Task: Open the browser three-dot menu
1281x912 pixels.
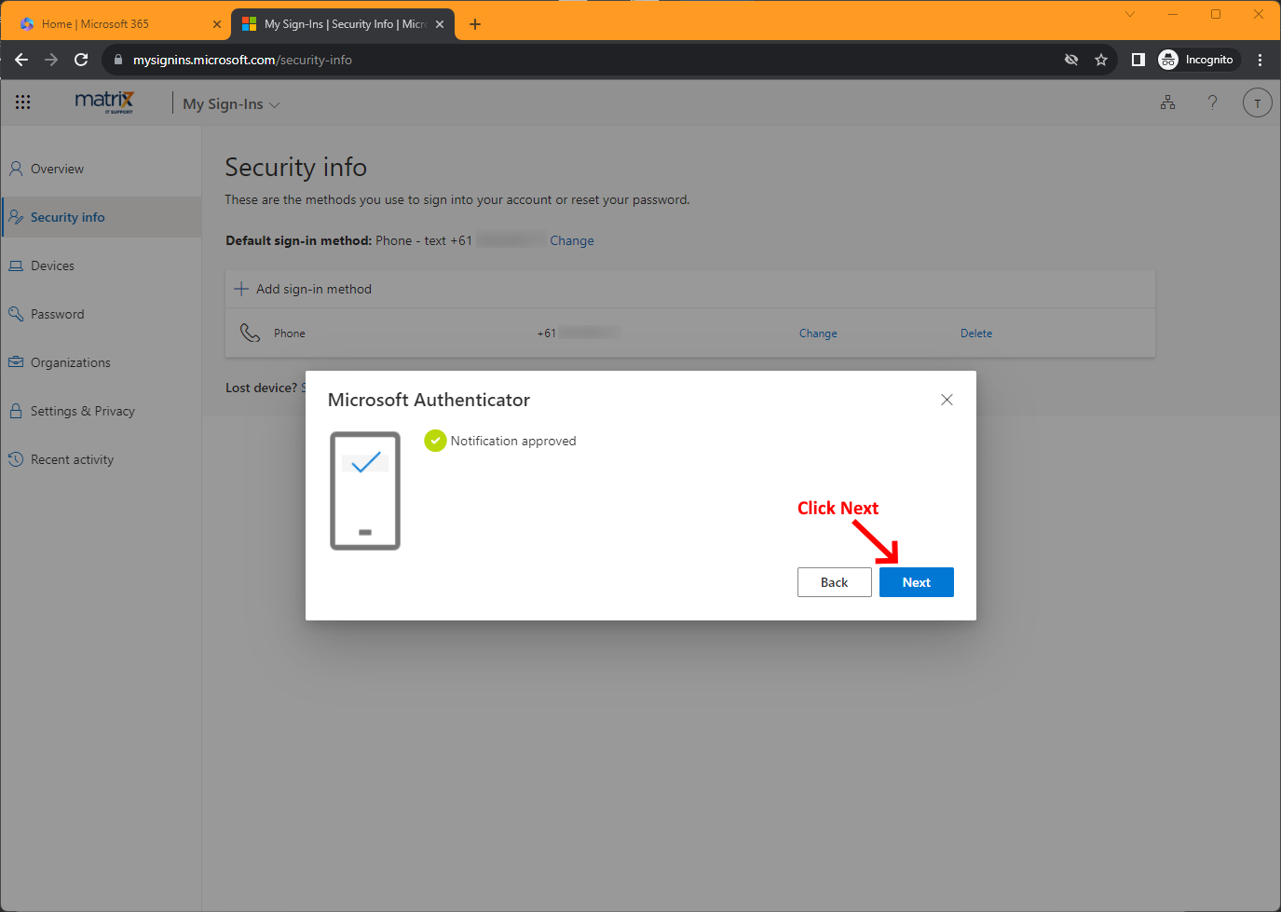Action: [1261, 59]
